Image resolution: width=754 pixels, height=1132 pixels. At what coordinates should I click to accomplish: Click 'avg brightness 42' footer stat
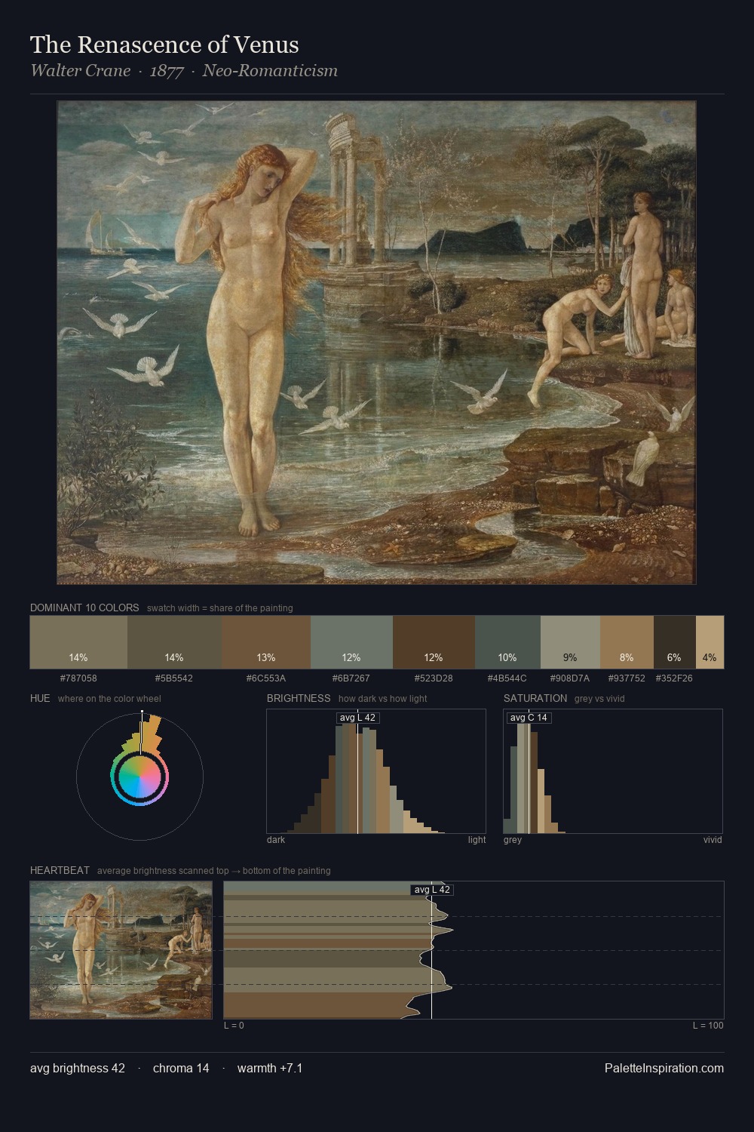[x=78, y=1068]
